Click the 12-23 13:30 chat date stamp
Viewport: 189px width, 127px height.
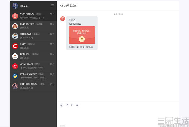click(x=118, y=14)
